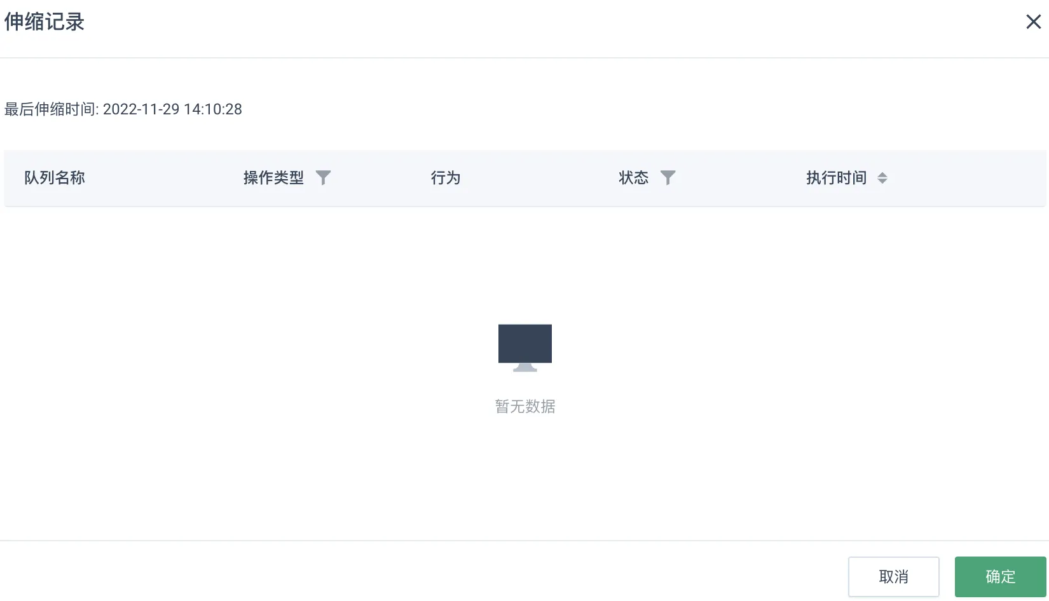Select the 行为 column header
This screenshot has height=601, width=1049.
pyautogui.click(x=446, y=178)
